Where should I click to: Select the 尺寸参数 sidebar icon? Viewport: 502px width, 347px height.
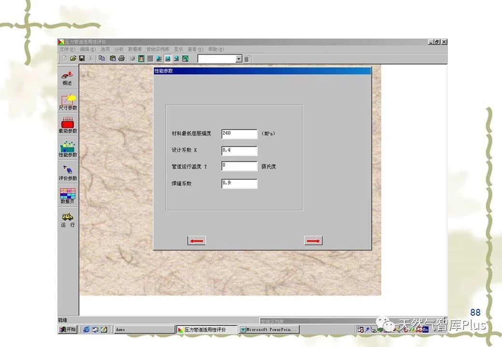tap(68, 102)
